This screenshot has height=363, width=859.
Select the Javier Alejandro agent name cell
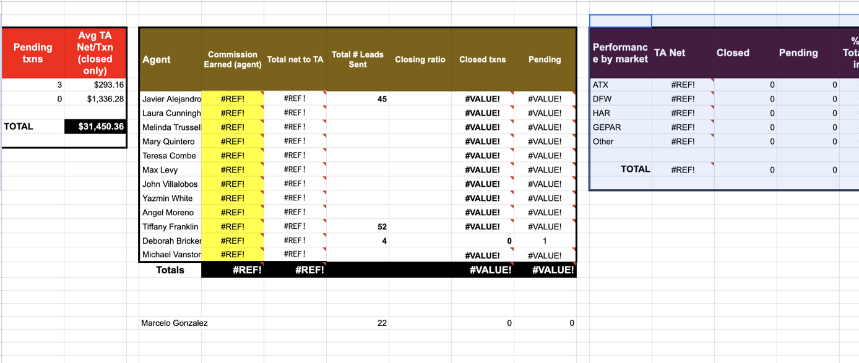coord(171,99)
